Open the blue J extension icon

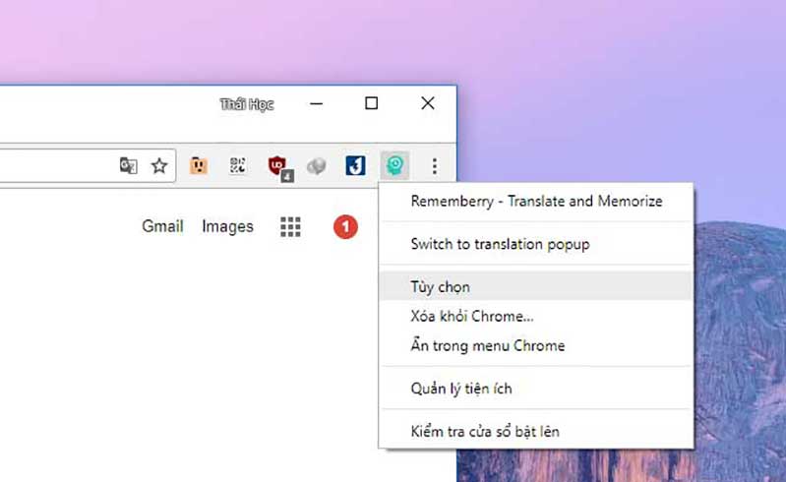[x=355, y=165]
